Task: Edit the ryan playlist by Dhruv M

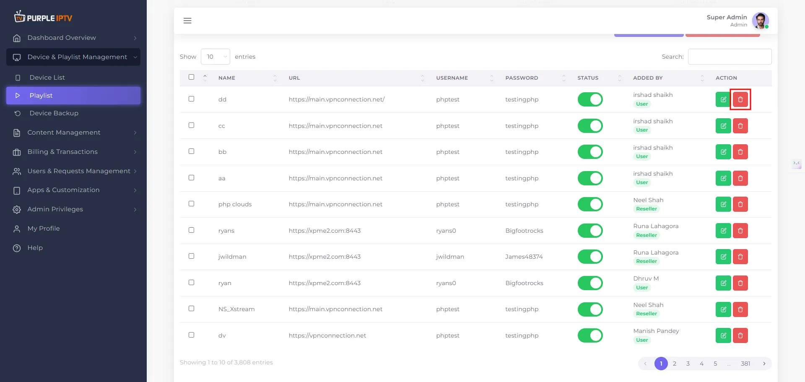Action: pos(723,283)
